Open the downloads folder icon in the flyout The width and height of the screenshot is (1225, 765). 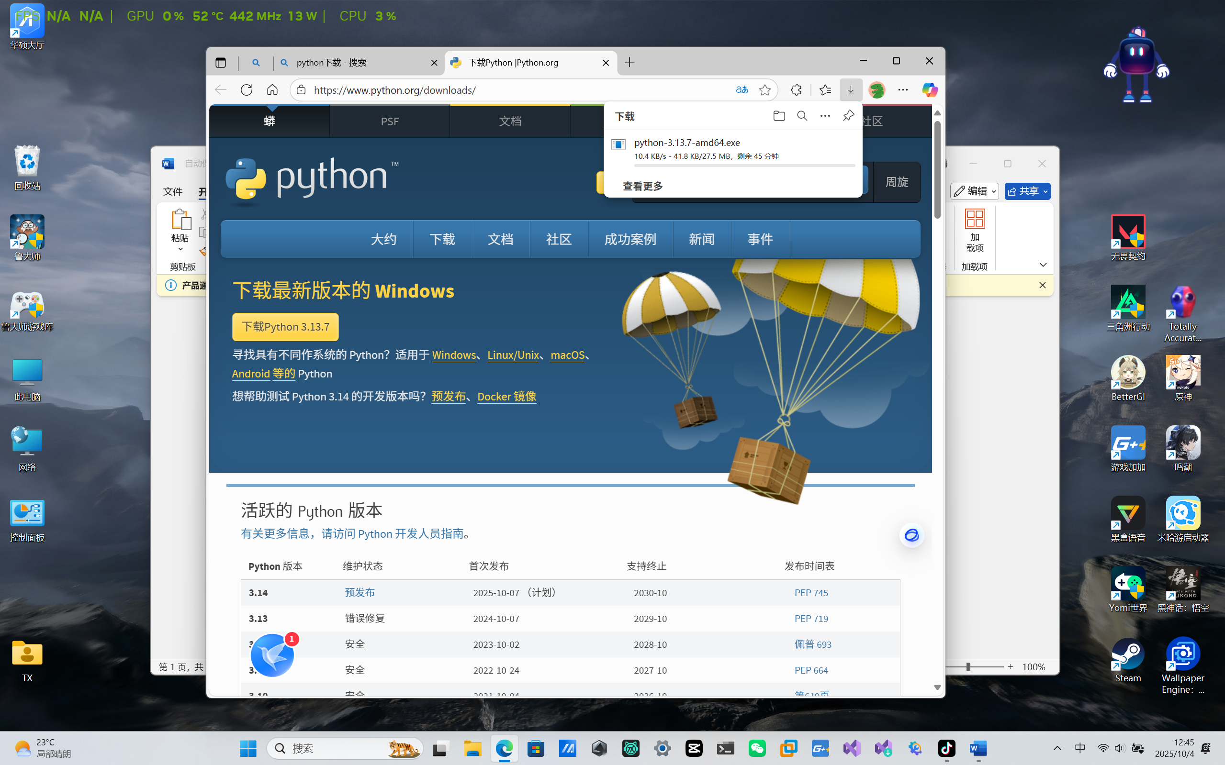[x=778, y=116]
